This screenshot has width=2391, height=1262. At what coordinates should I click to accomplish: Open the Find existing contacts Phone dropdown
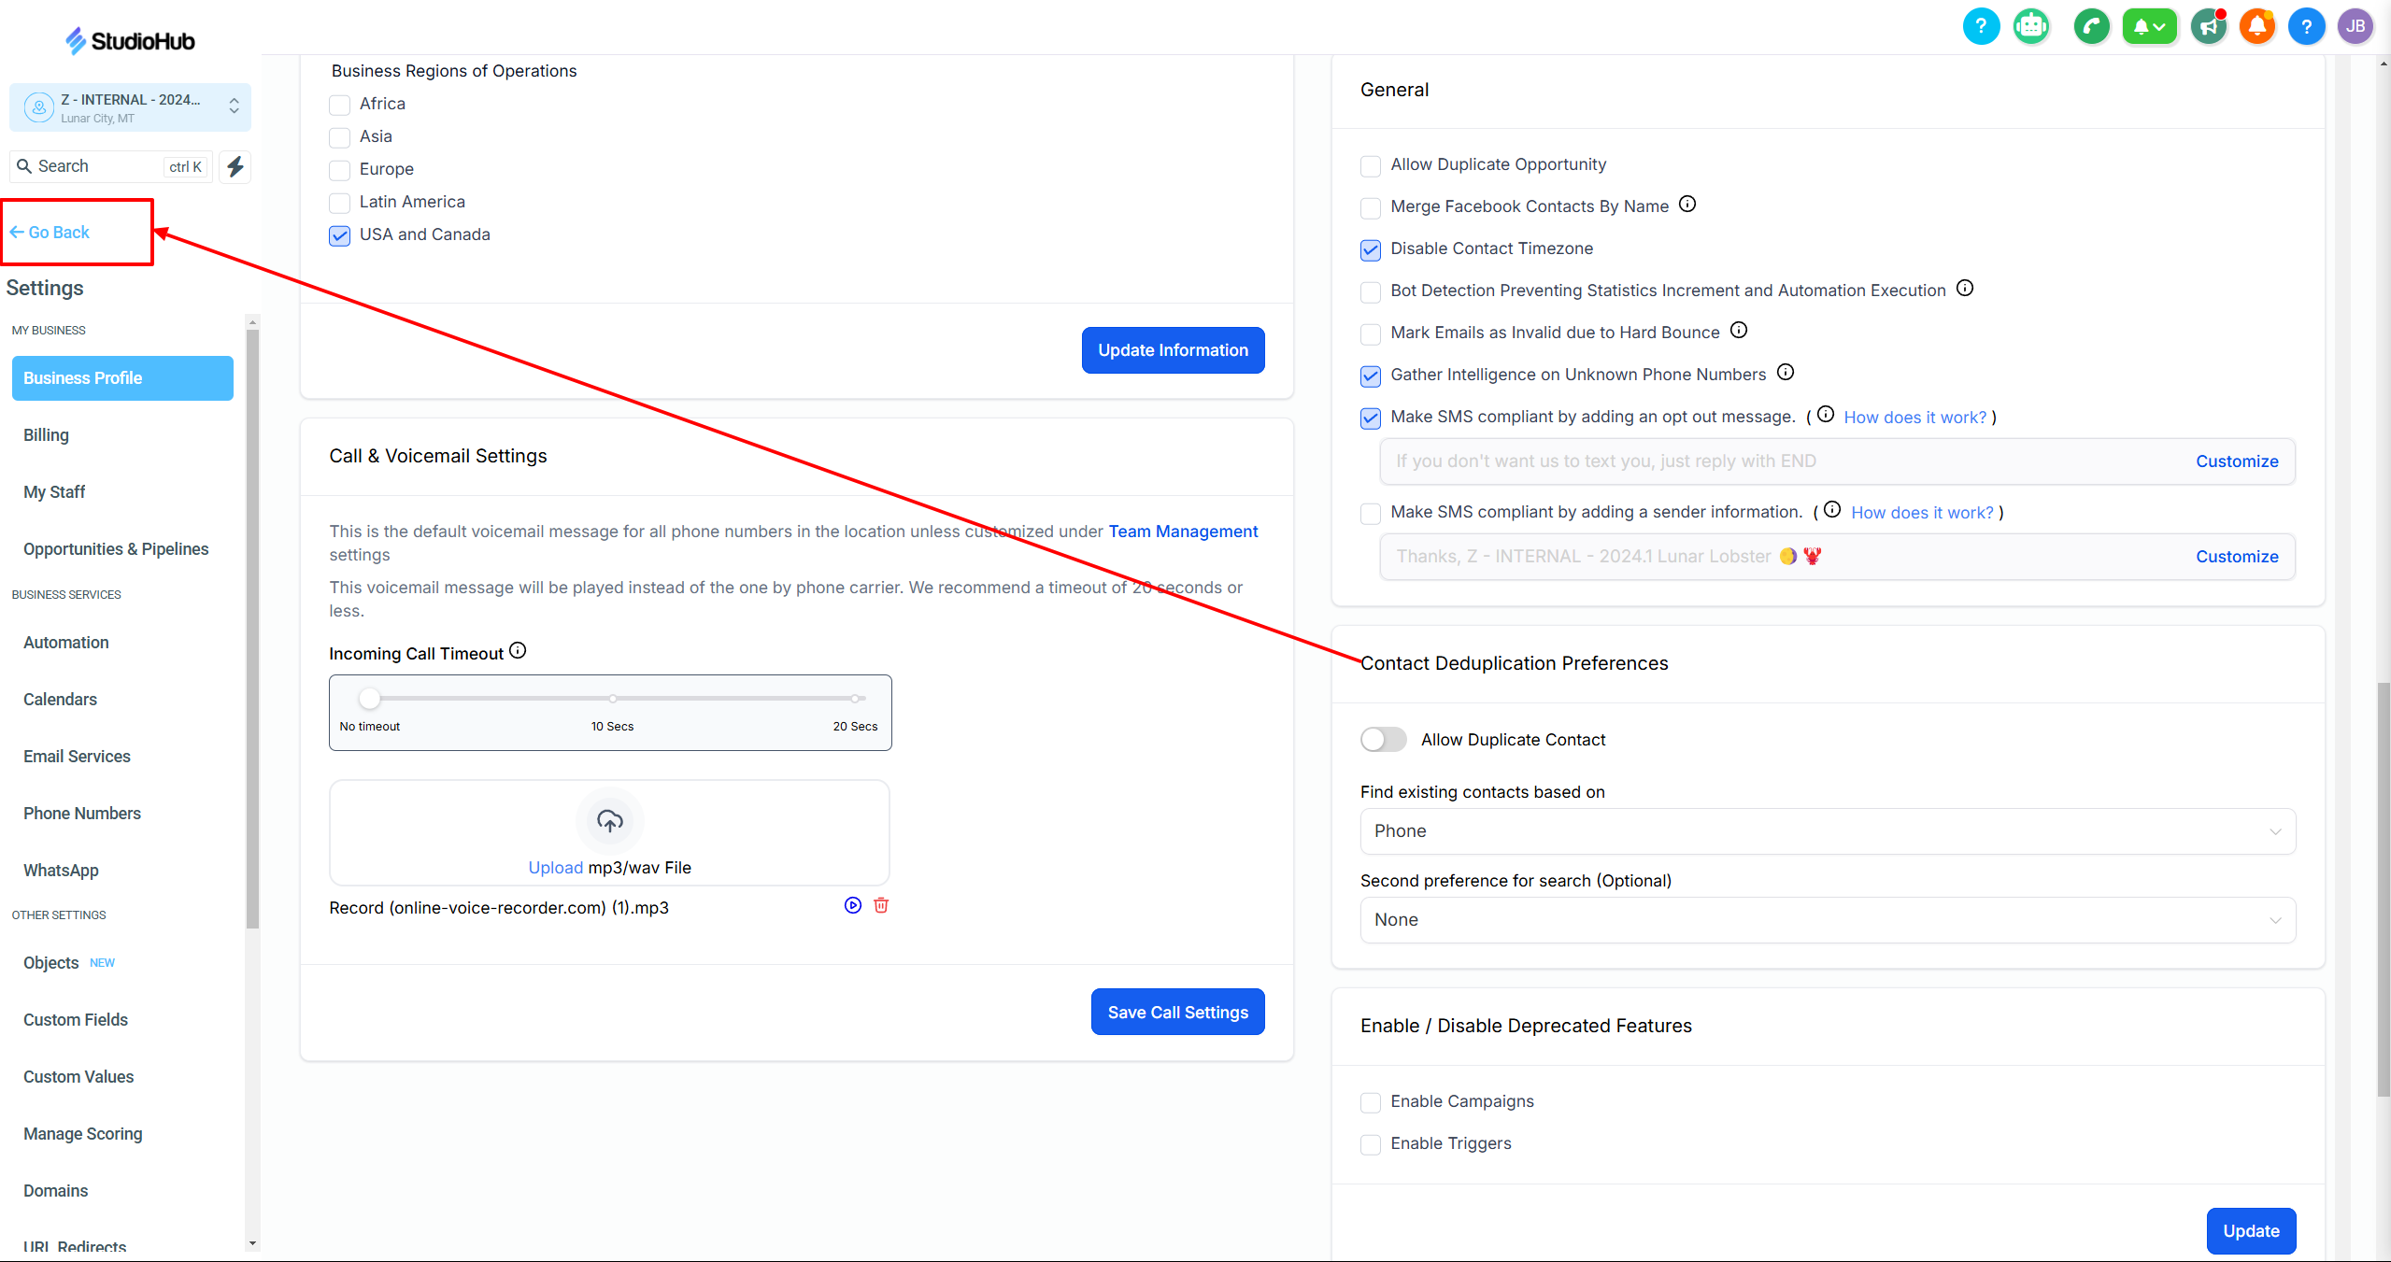tap(1827, 831)
